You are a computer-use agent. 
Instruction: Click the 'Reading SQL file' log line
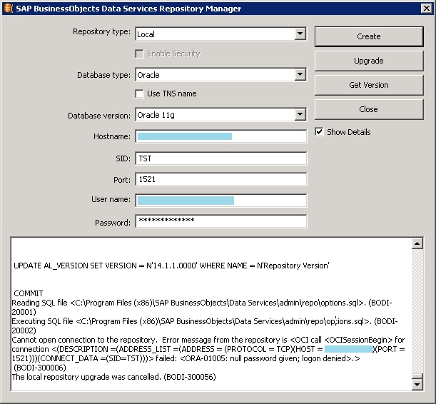pyautogui.click(x=202, y=307)
